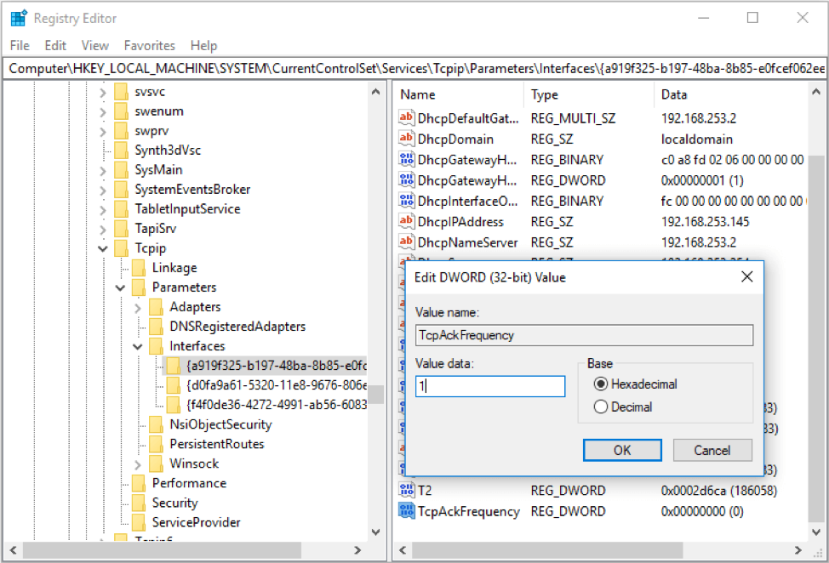The width and height of the screenshot is (829, 563).
Task: Click the Synth3dVsc folder icon
Action: [121, 151]
